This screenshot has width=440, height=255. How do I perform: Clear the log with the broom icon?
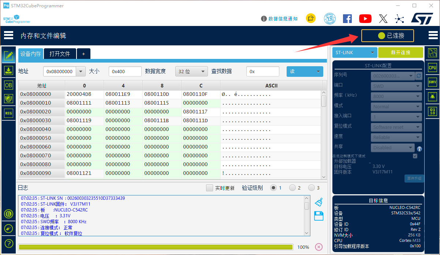tap(319, 202)
